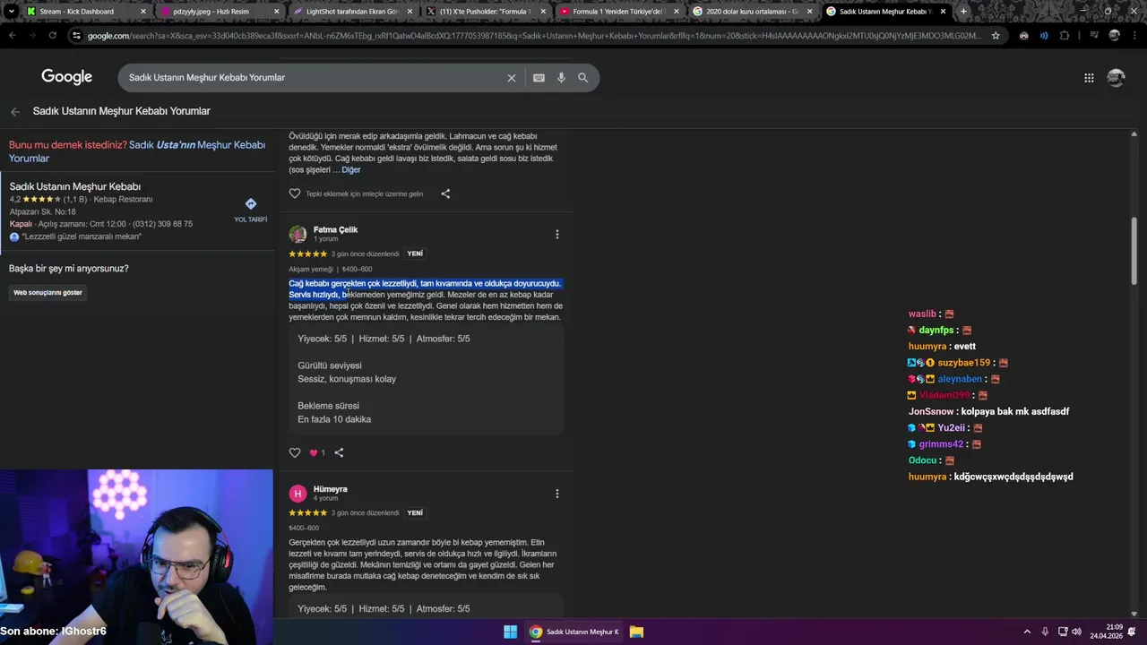
Task: Reload the page
Action: click(53, 35)
